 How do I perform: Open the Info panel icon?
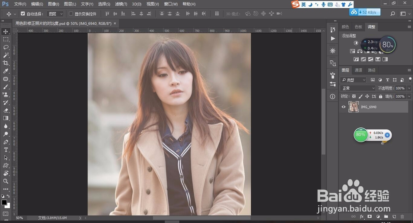point(332,96)
